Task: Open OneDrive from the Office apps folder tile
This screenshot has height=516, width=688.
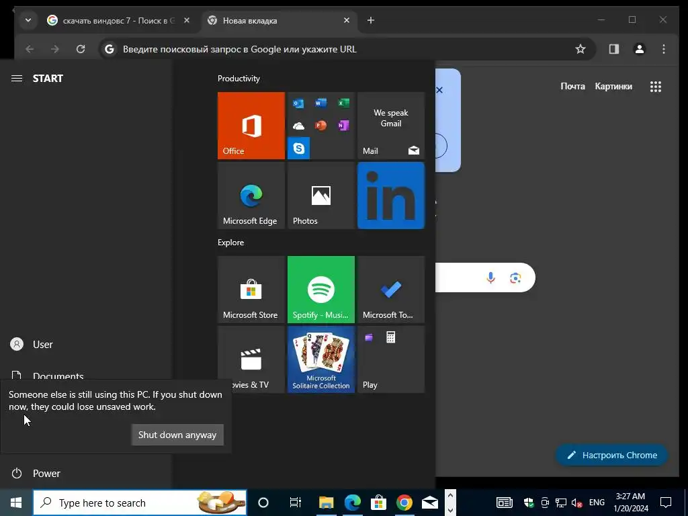Action: point(298,126)
